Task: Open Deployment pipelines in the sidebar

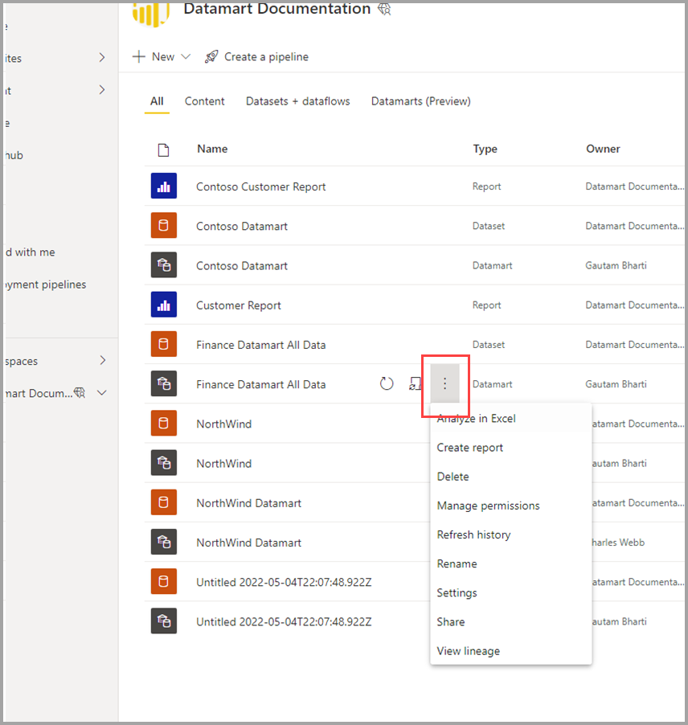Action: 46,284
